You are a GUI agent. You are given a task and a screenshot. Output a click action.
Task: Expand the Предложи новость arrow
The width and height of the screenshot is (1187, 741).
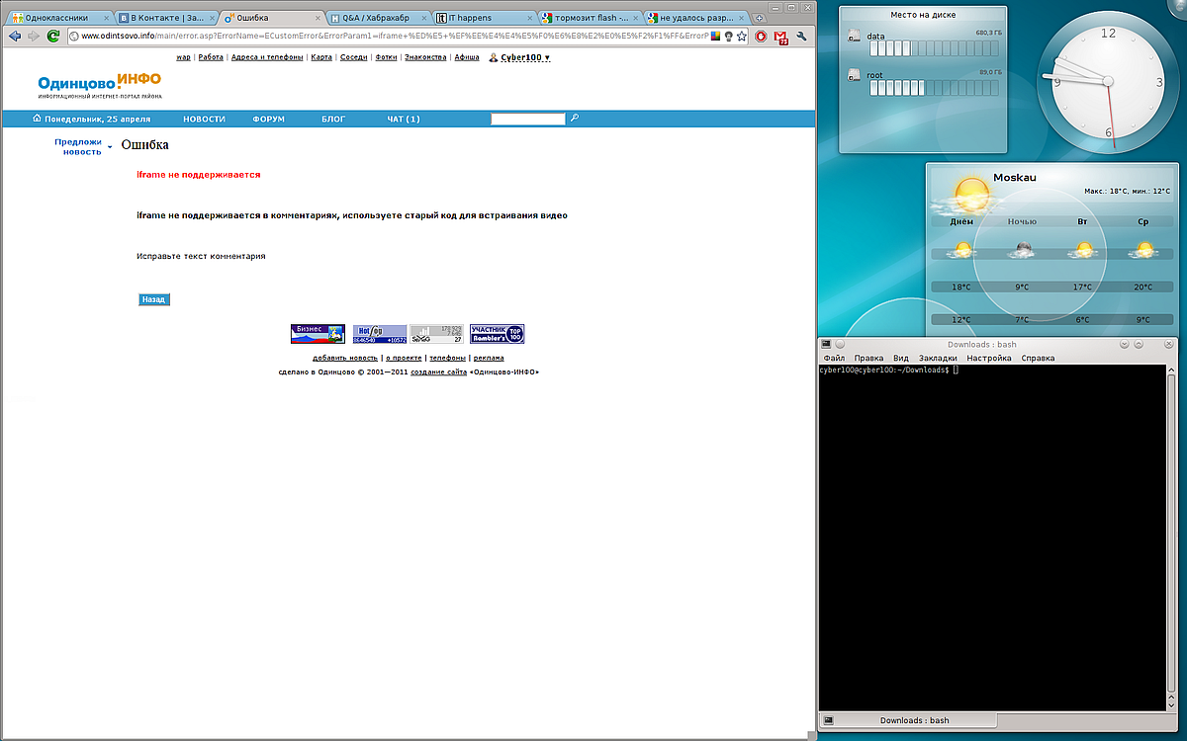[110, 147]
